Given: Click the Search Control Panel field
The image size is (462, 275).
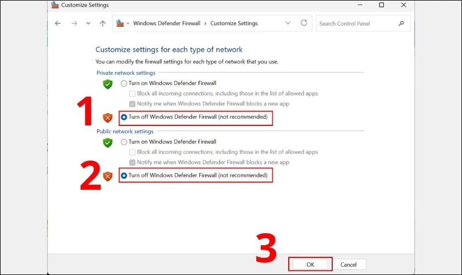Looking at the screenshot, I should tap(363, 23).
